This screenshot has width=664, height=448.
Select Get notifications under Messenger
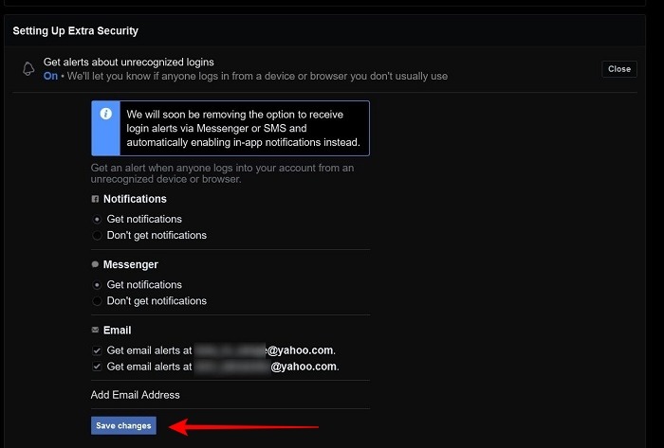point(97,285)
